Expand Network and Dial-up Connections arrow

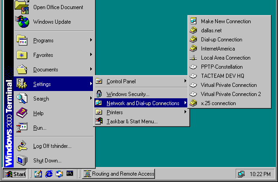(x=185, y=102)
